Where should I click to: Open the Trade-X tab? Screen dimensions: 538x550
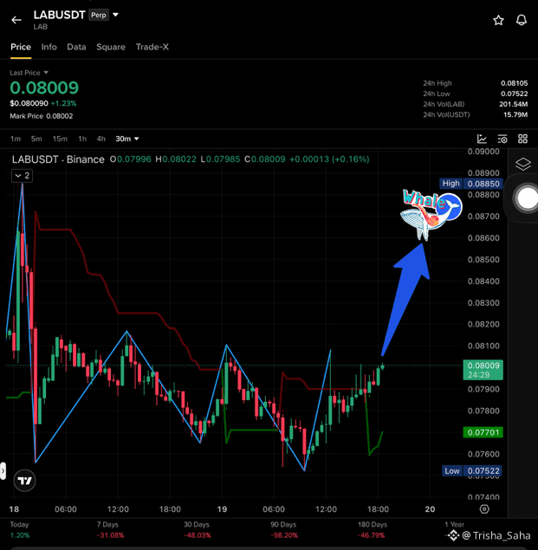click(x=152, y=47)
